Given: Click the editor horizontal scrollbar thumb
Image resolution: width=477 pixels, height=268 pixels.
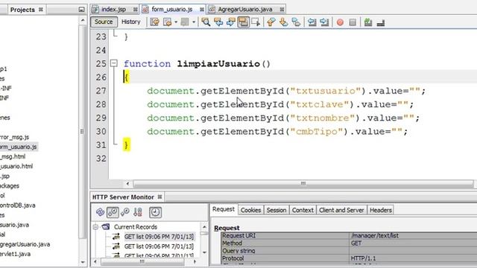Looking at the screenshot, I should (303, 184).
